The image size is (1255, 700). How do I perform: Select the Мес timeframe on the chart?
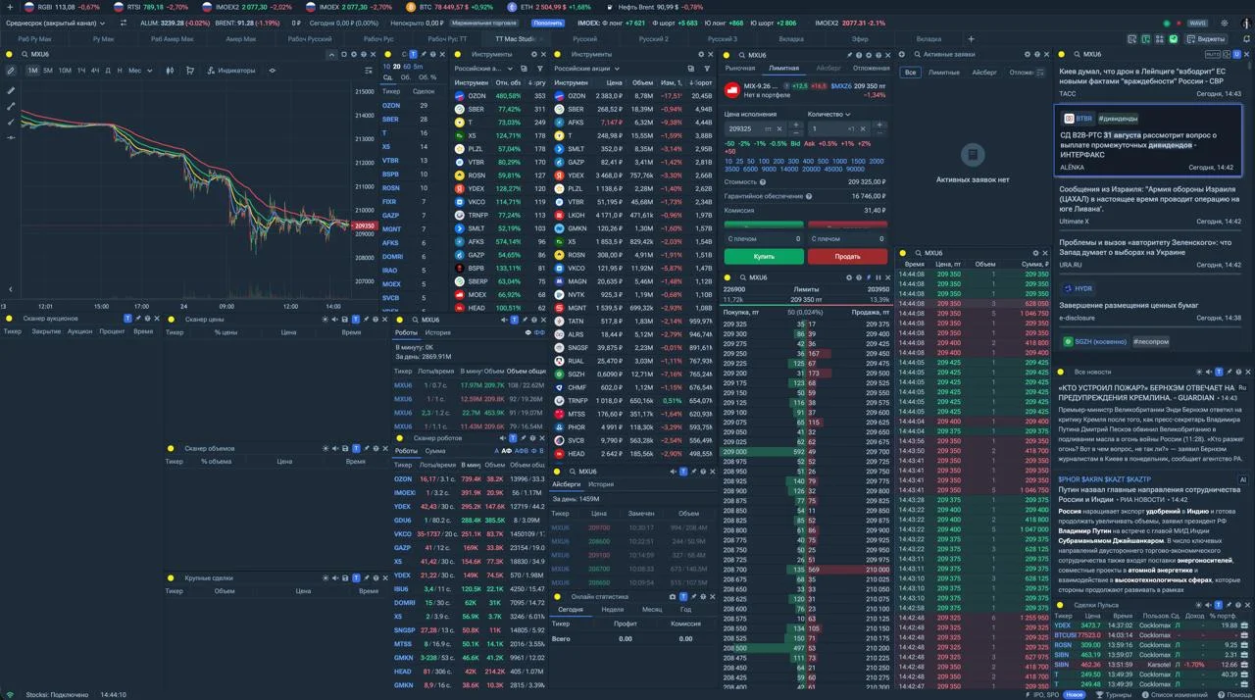click(134, 71)
